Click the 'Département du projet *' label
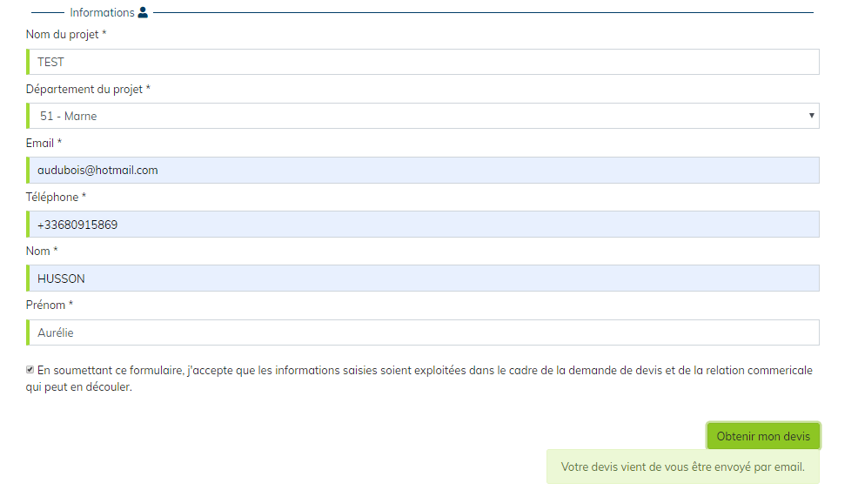Image resolution: width=858 pixels, height=490 pixels. [x=88, y=89]
